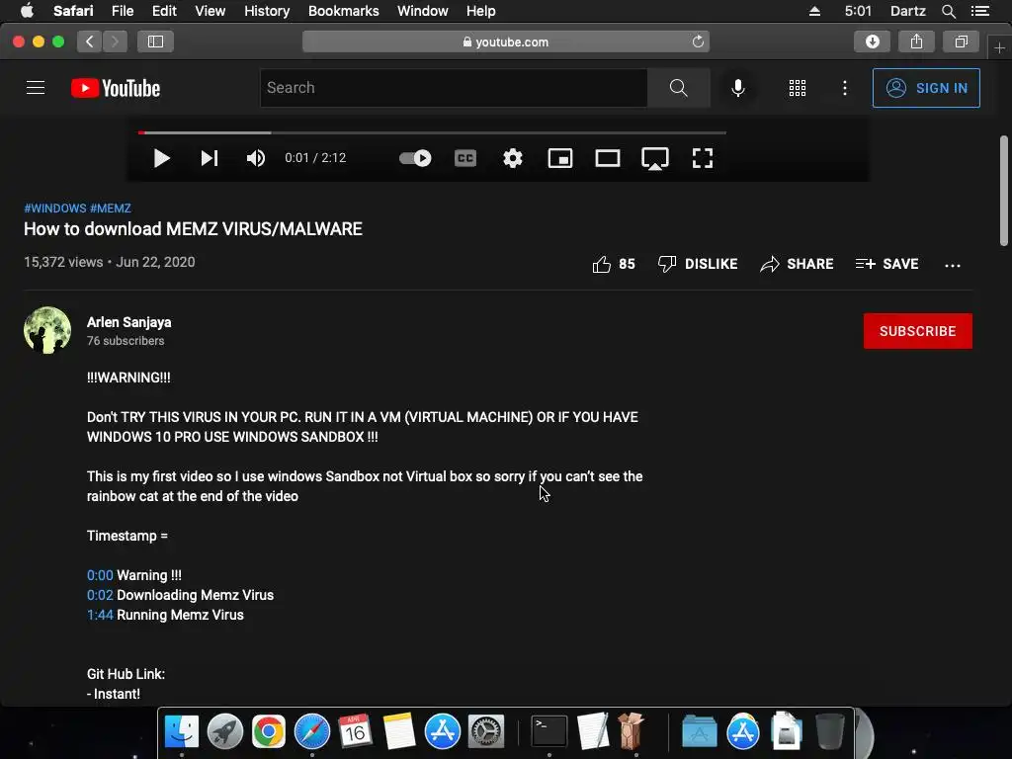Save the video to a playlist

pyautogui.click(x=886, y=264)
